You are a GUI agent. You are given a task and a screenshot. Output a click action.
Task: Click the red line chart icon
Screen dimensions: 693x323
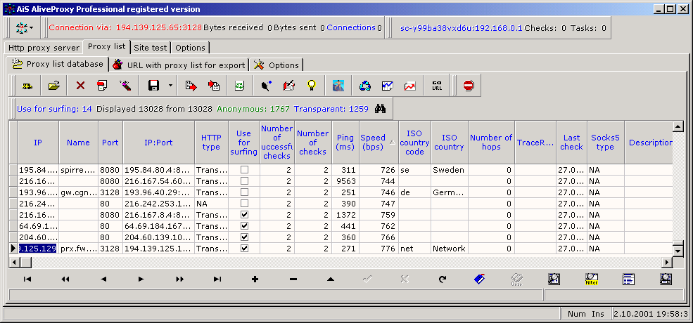tap(410, 86)
